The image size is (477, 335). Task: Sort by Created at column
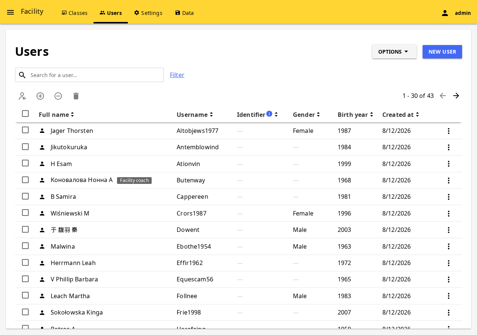click(x=401, y=115)
